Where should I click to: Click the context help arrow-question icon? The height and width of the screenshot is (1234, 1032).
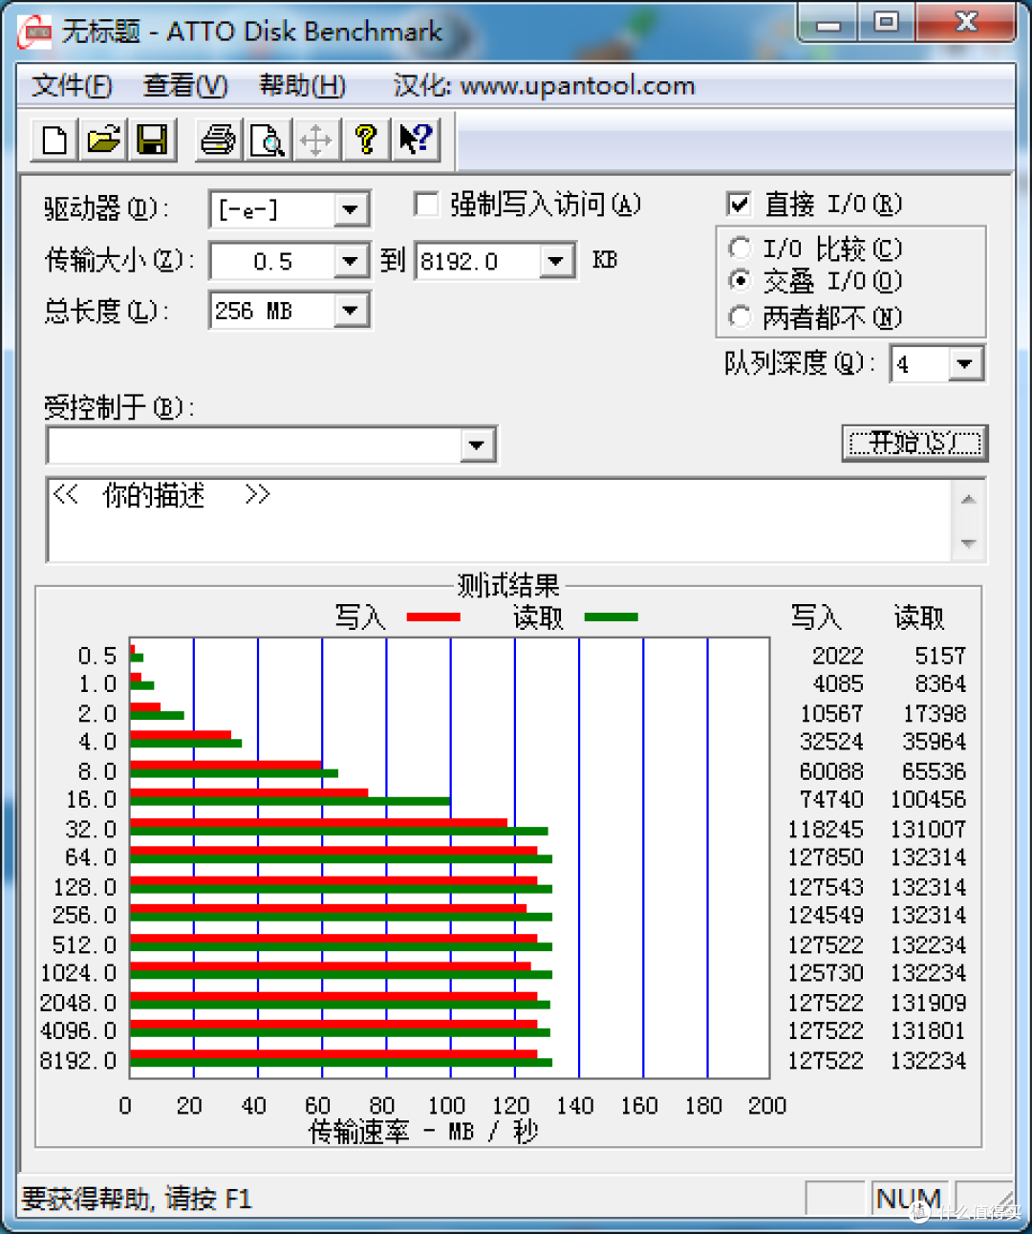pyautogui.click(x=415, y=141)
